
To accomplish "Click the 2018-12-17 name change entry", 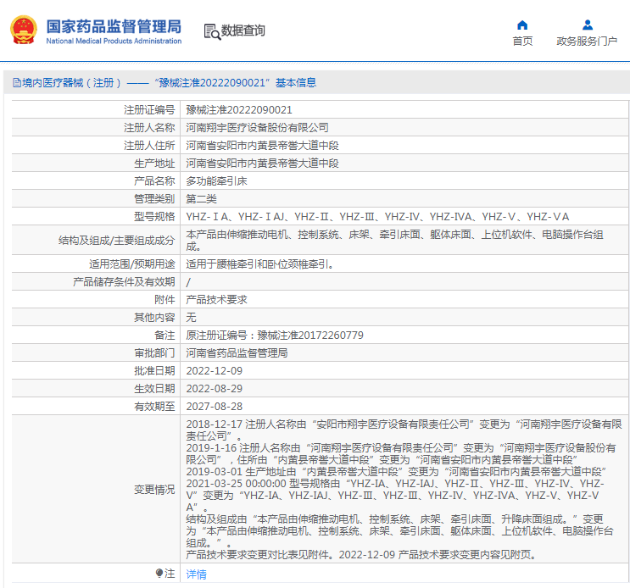I will pos(404,430).
